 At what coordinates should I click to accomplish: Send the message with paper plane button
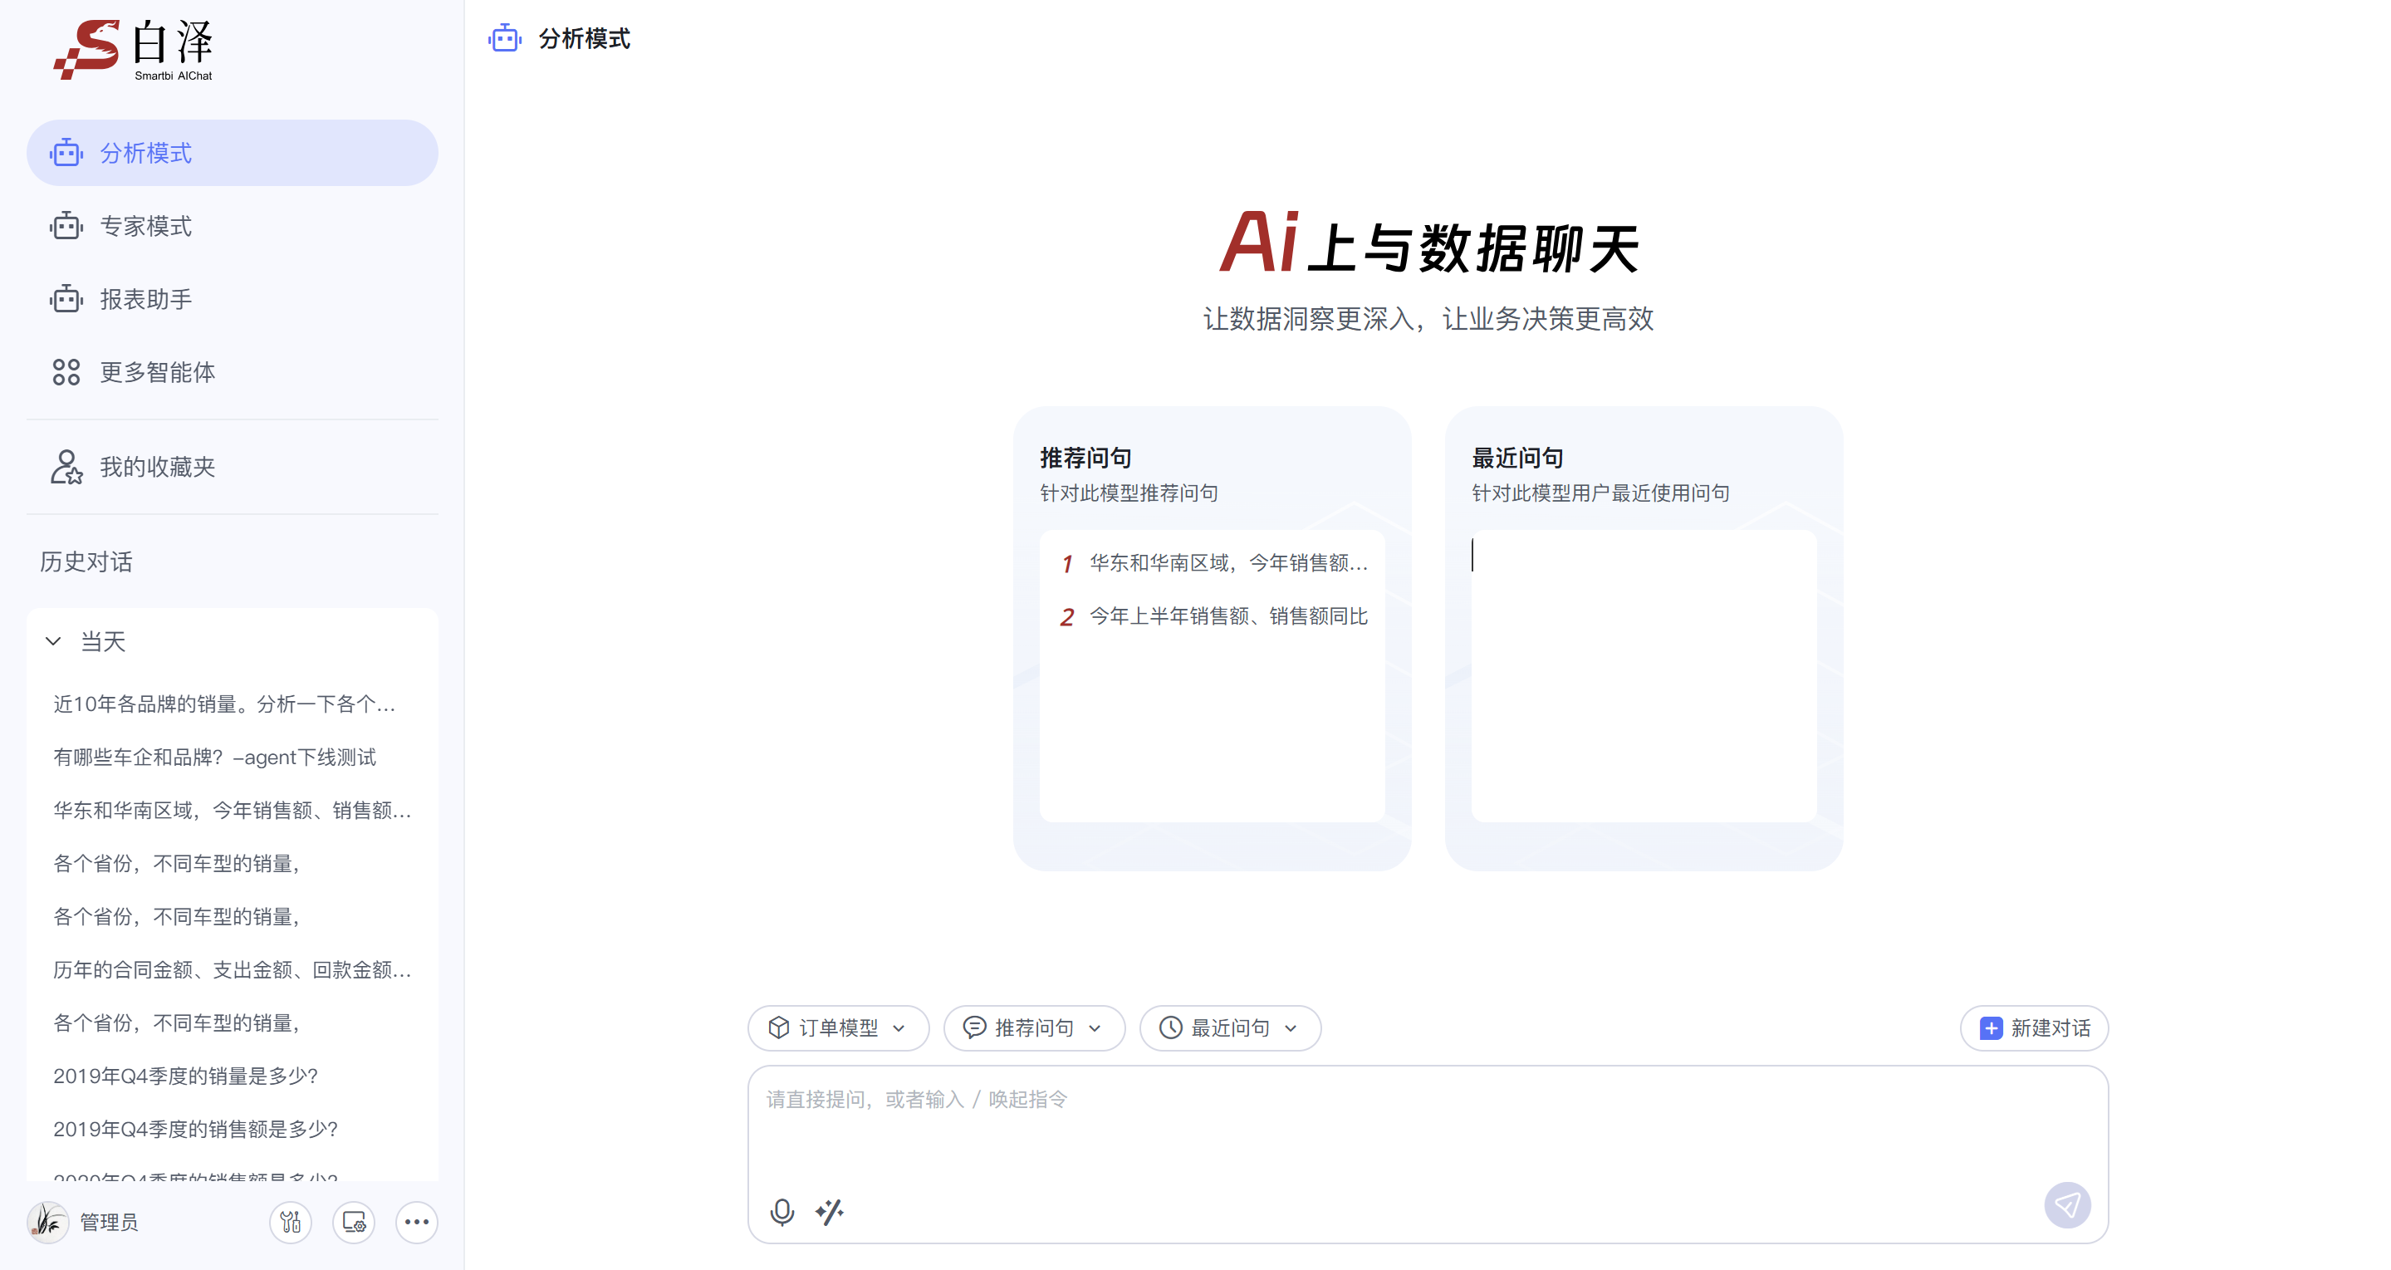pos(2067,1205)
